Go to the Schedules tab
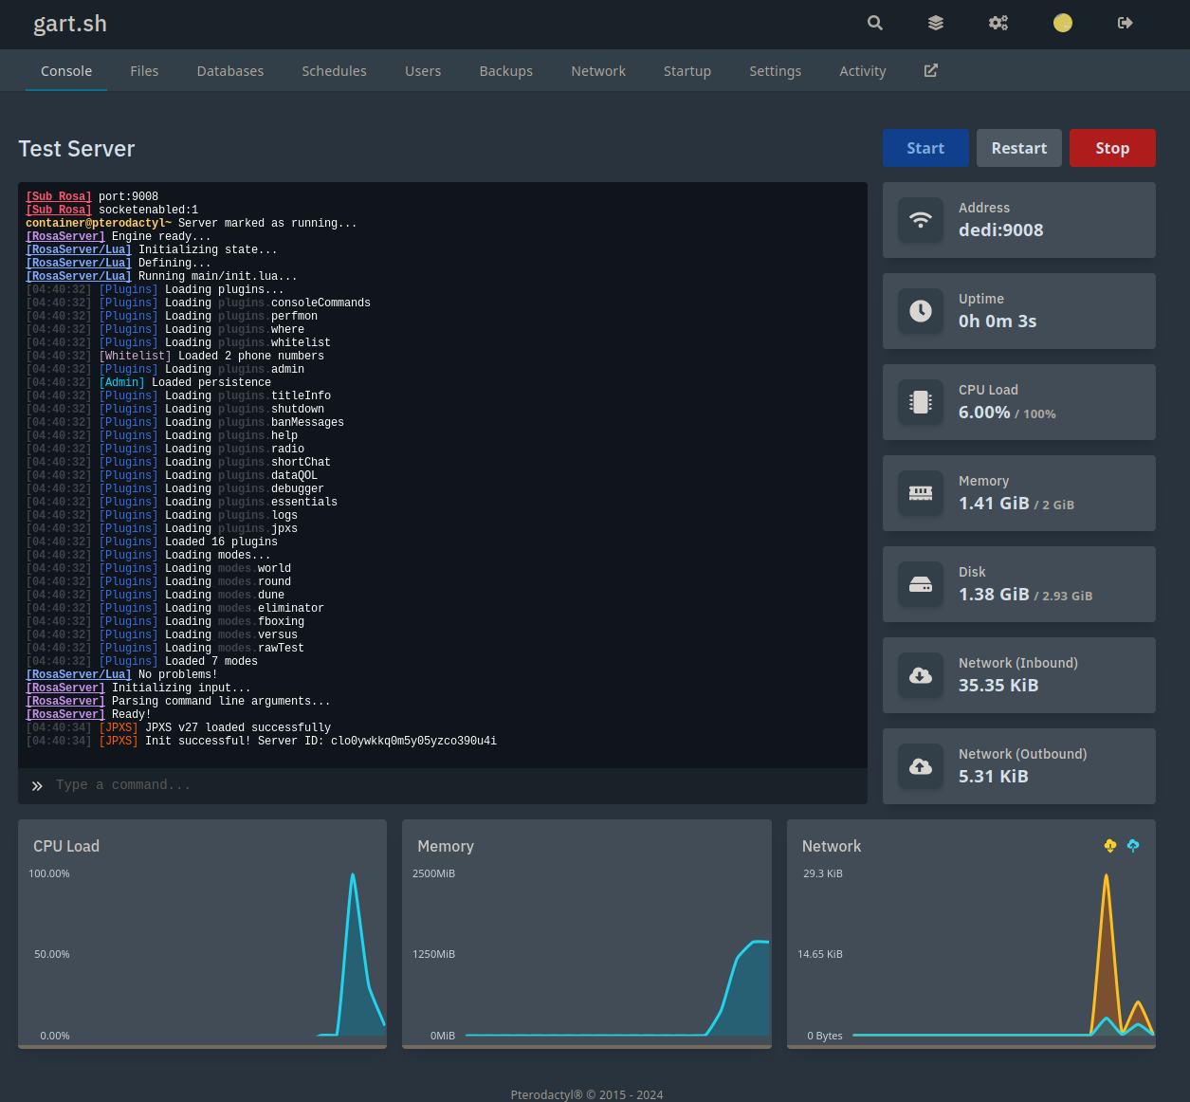Image resolution: width=1190 pixels, height=1102 pixels. tap(334, 71)
